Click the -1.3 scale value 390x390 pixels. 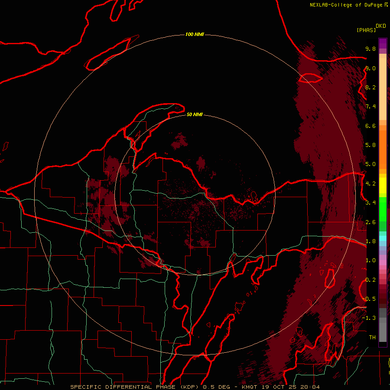[369, 318]
